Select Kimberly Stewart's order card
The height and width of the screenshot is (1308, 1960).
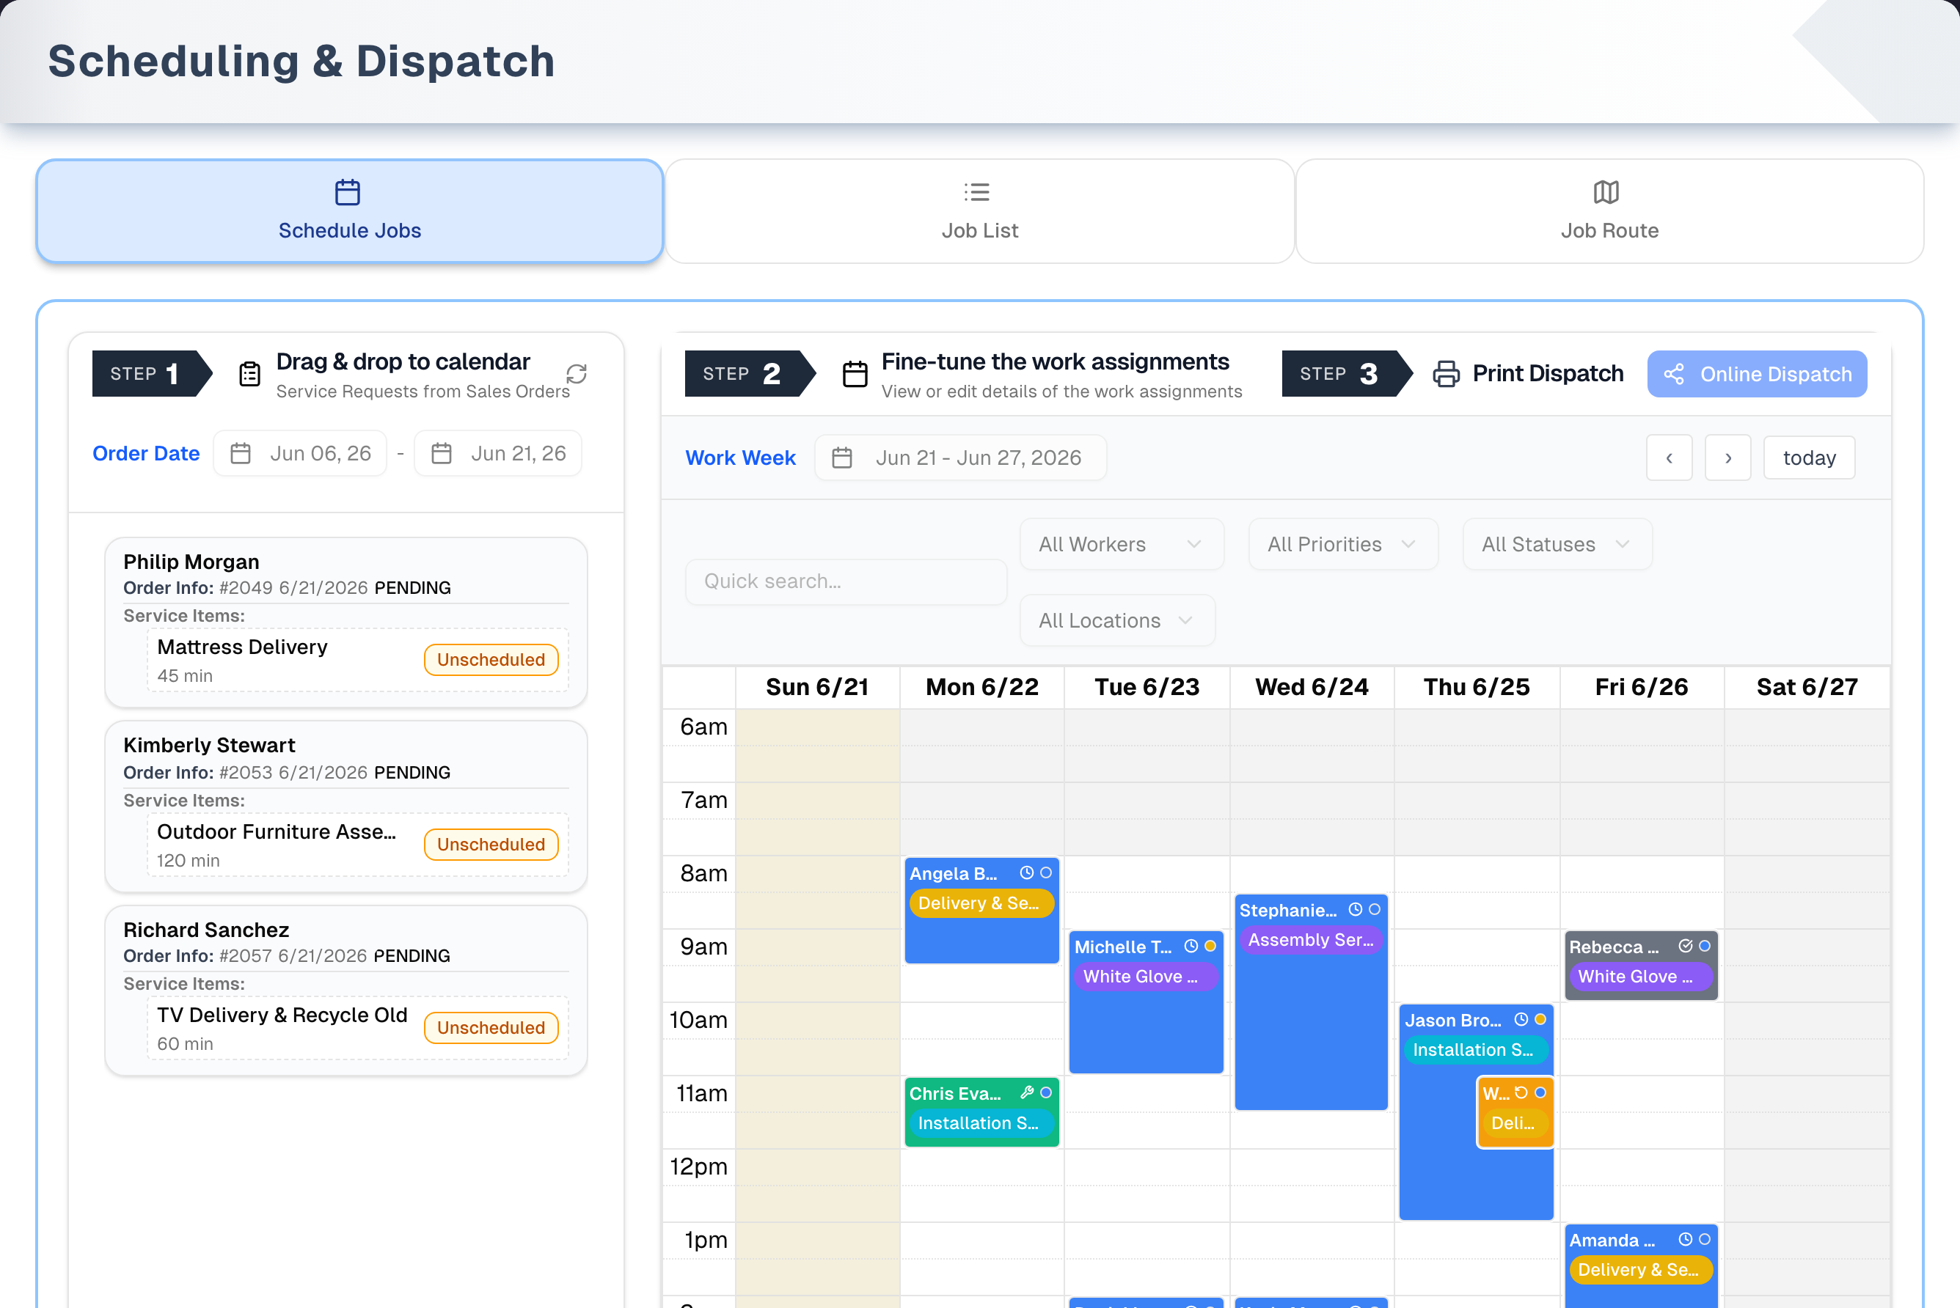tap(346, 807)
